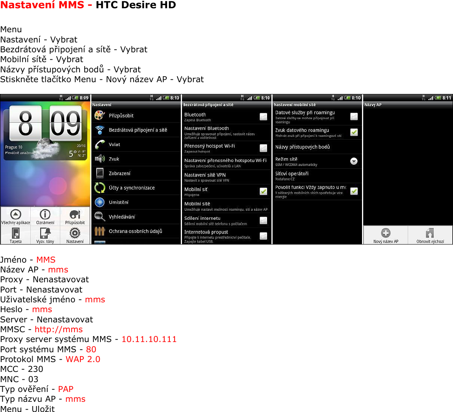The height and width of the screenshot is (412, 453).
Task: Select Mobilní sítě roaming settings entry
Action: point(226,206)
